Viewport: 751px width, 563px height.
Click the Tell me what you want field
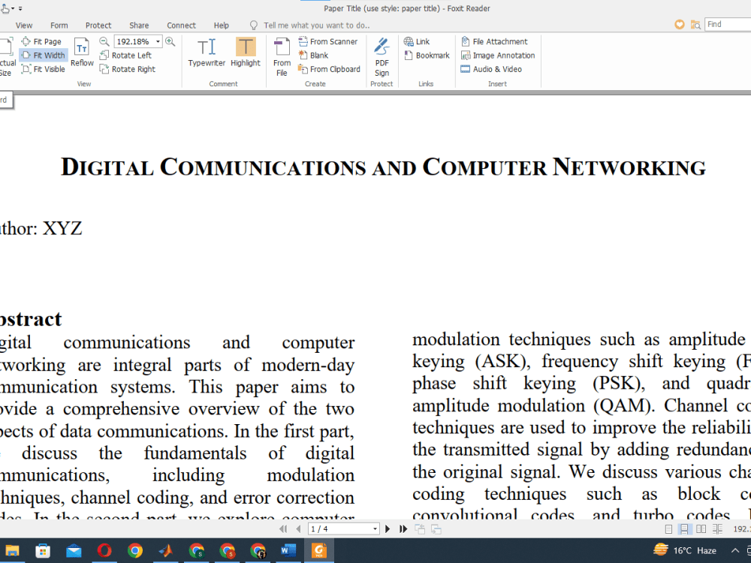(x=316, y=26)
